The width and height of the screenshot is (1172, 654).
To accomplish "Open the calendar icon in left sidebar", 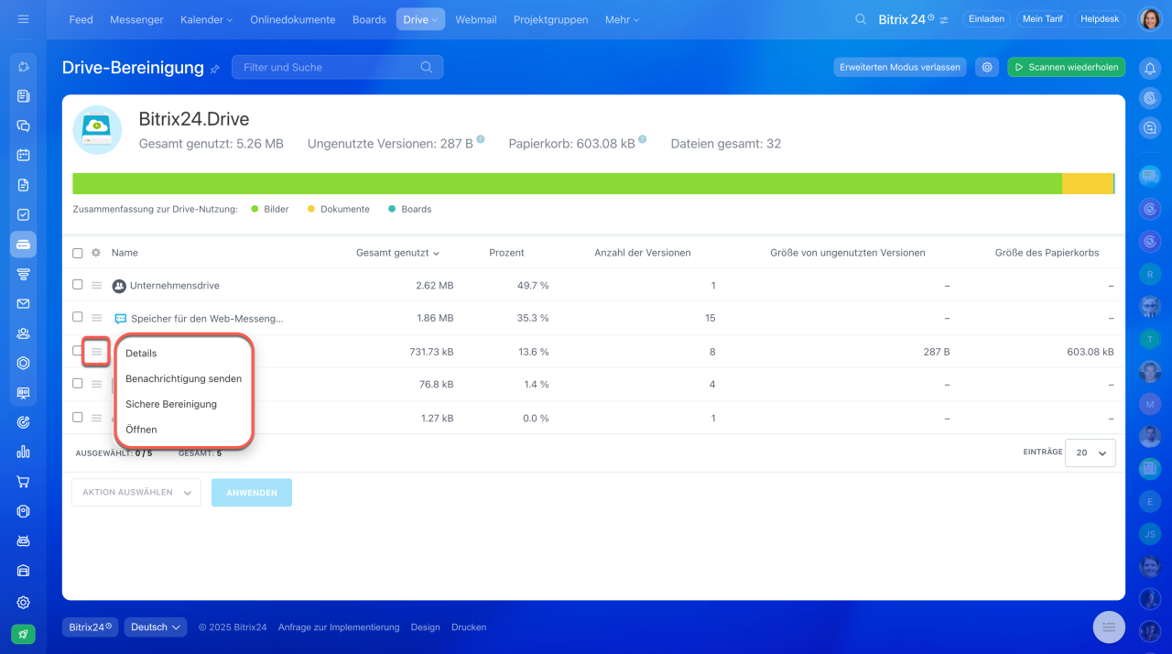I will (x=24, y=155).
